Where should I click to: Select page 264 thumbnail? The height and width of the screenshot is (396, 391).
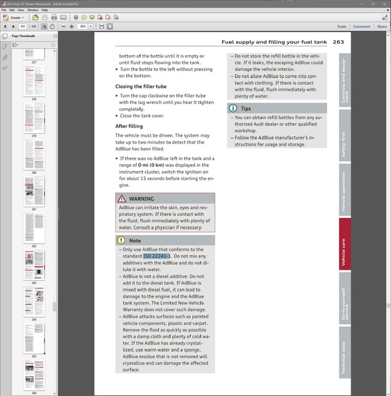pyautogui.click(x=34, y=301)
